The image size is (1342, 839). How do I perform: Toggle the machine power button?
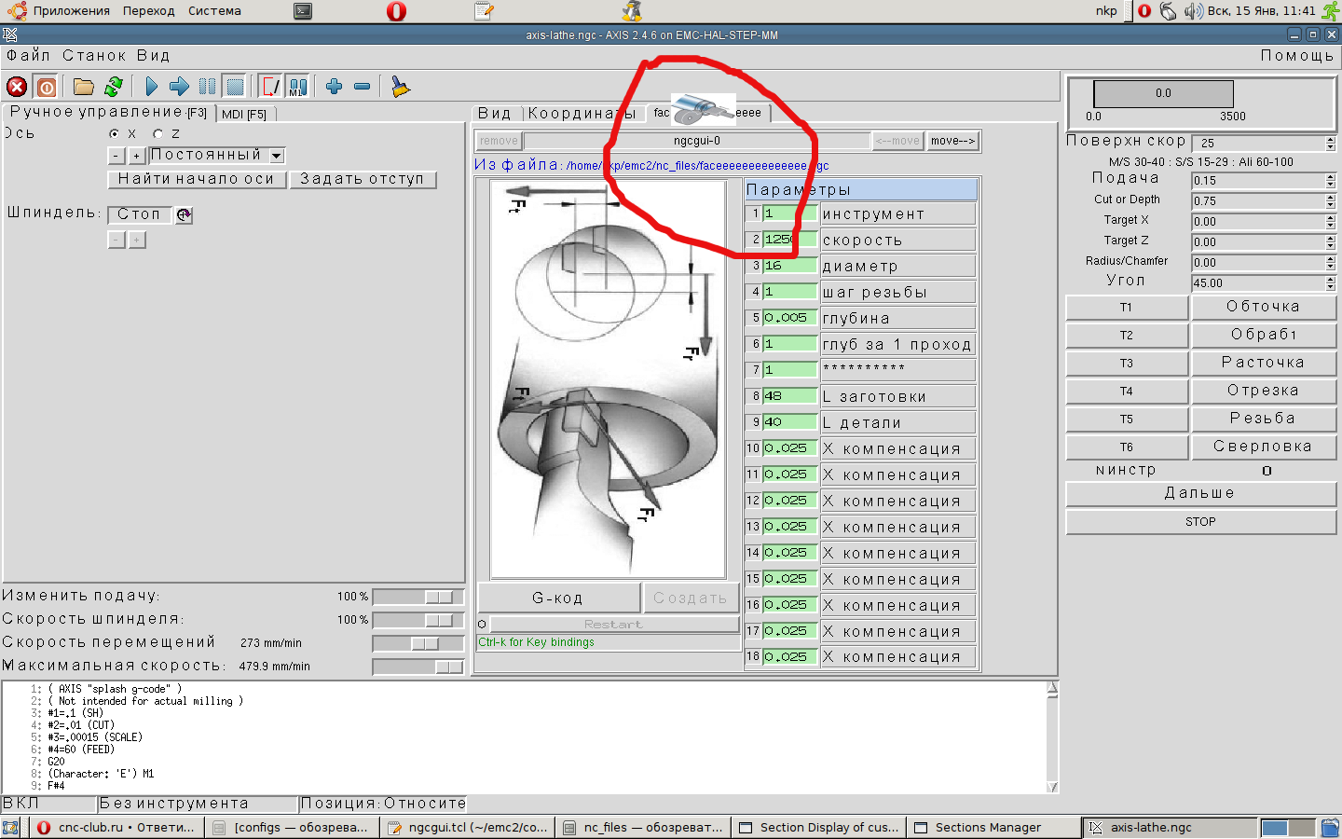coord(46,87)
